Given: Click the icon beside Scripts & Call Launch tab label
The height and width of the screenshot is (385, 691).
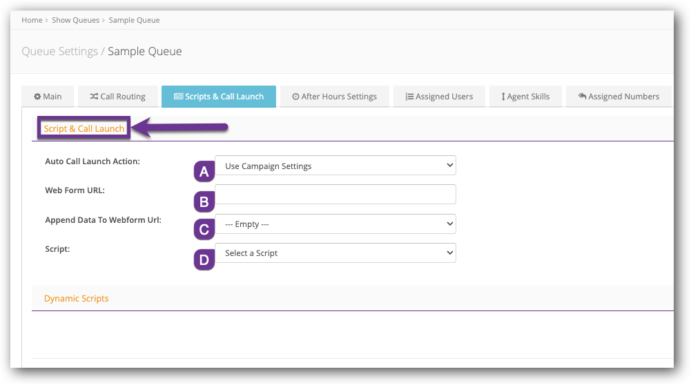Looking at the screenshot, I should [x=178, y=97].
